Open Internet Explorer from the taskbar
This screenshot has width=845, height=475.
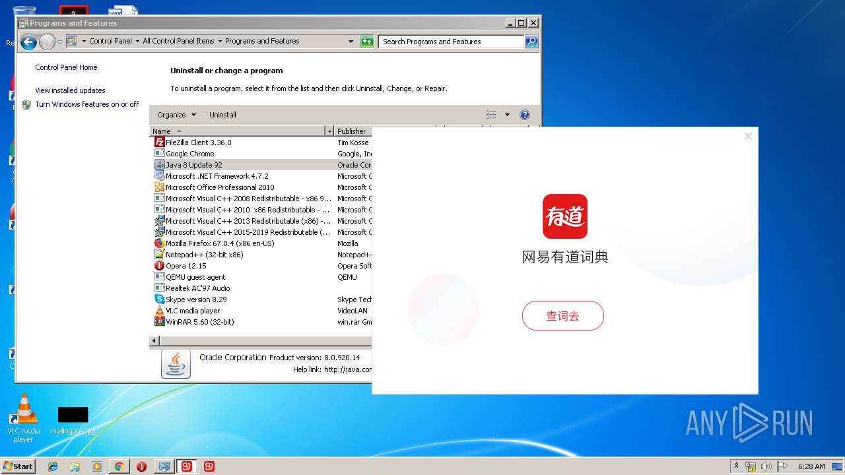pyautogui.click(x=53, y=466)
